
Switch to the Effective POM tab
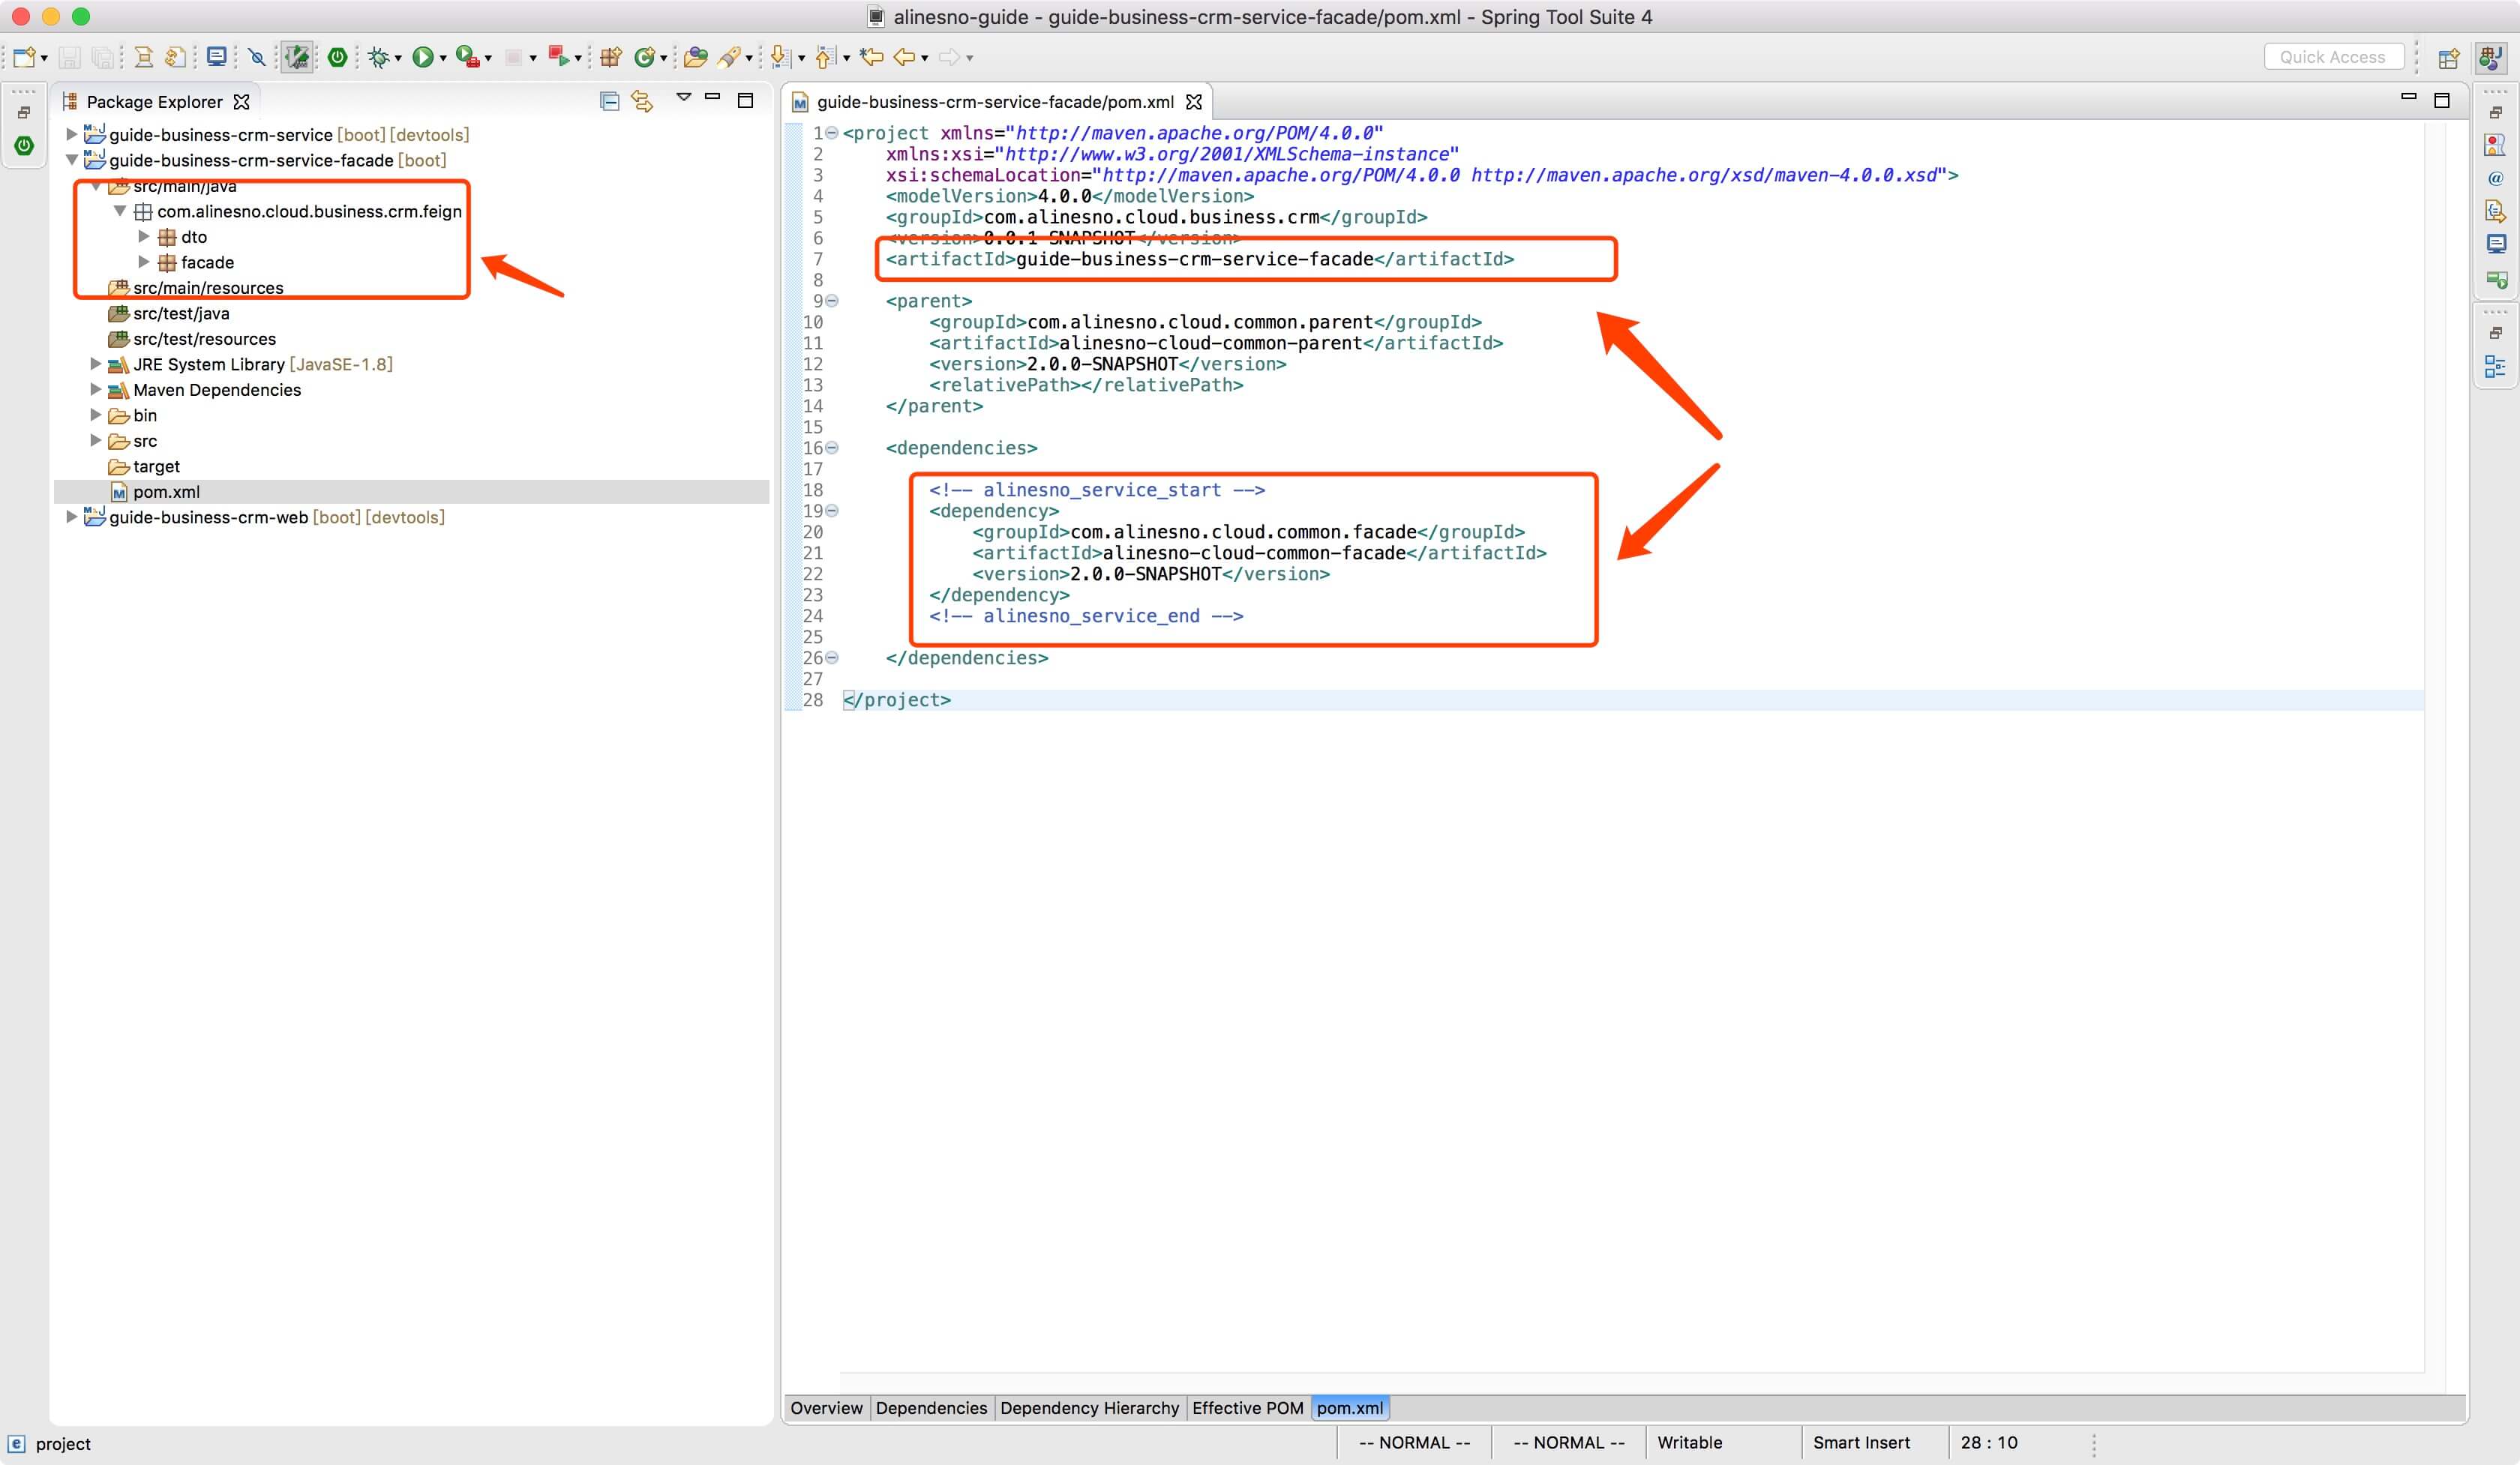pyautogui.click(x=1247, y=1408)
